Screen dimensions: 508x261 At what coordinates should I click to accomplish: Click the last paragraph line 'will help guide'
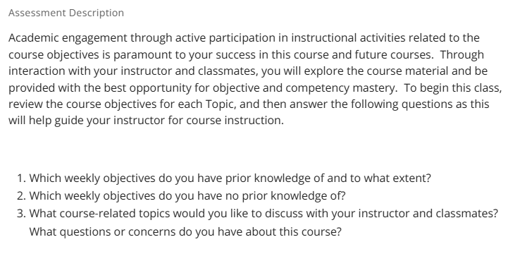click(x=146, y=121)
